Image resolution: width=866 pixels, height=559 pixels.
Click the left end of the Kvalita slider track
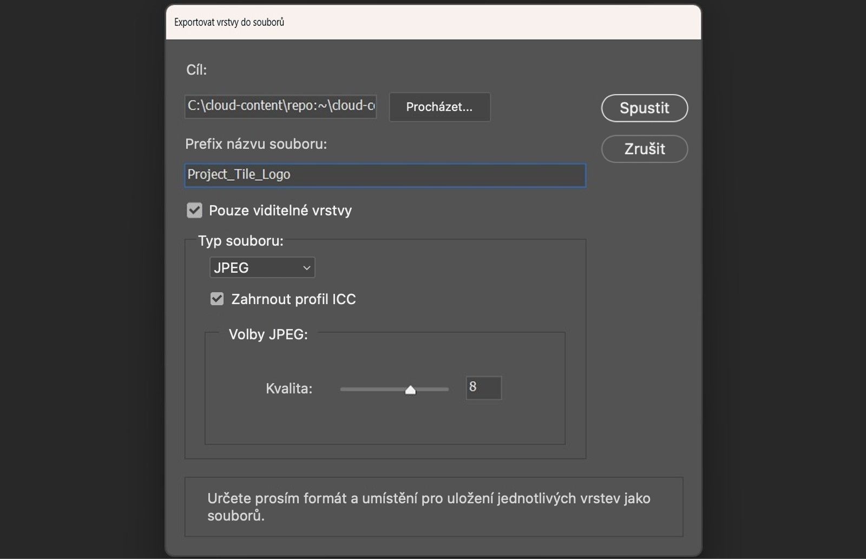pos(342,389)
